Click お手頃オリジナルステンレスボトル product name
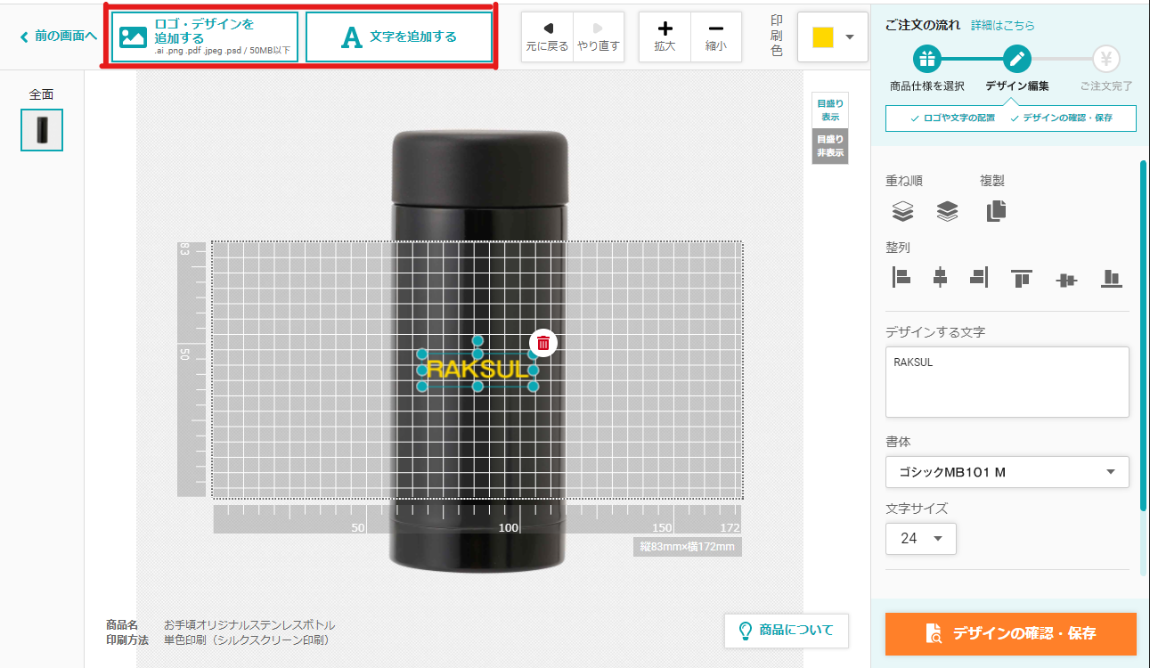The image size is (1150, 668). [x=249, y=625]
